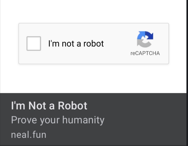The height and width of the screenshot is (146, 188).
Task: Click the "Prove your humanity" description
Action: click(57, 120)
